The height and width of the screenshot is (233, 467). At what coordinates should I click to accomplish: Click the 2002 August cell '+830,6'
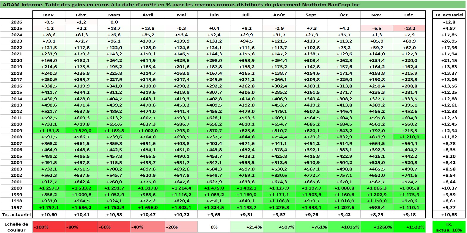(279, 175)
